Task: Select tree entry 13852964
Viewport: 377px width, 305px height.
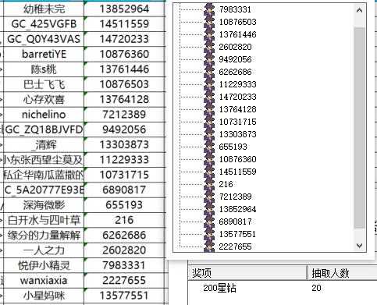Action: pyautogui.click(x=237, y=209)
